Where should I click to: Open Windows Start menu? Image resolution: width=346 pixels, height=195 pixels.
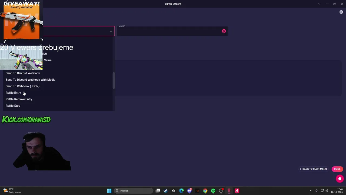[x=109, y=191]
